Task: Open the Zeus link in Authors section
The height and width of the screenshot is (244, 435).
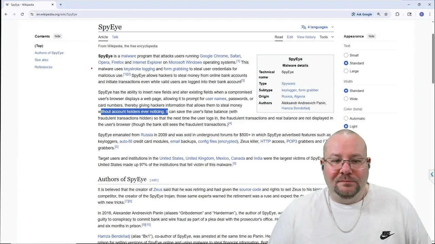Action: tap(158, 189)
